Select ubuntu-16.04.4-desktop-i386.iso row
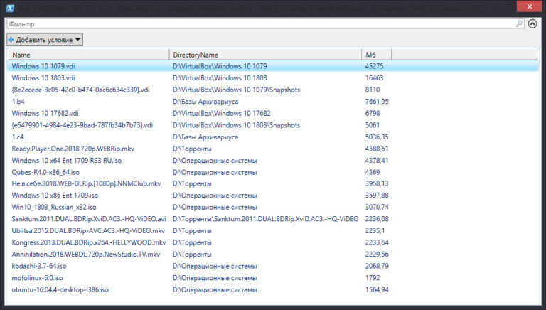The width and height of the screenshot is (546, 310). [60, 289]
